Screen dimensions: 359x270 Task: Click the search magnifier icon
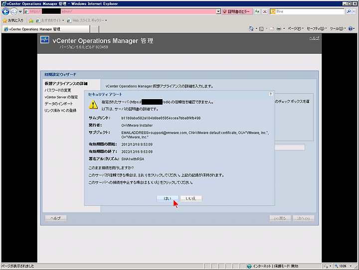(349, 11)
